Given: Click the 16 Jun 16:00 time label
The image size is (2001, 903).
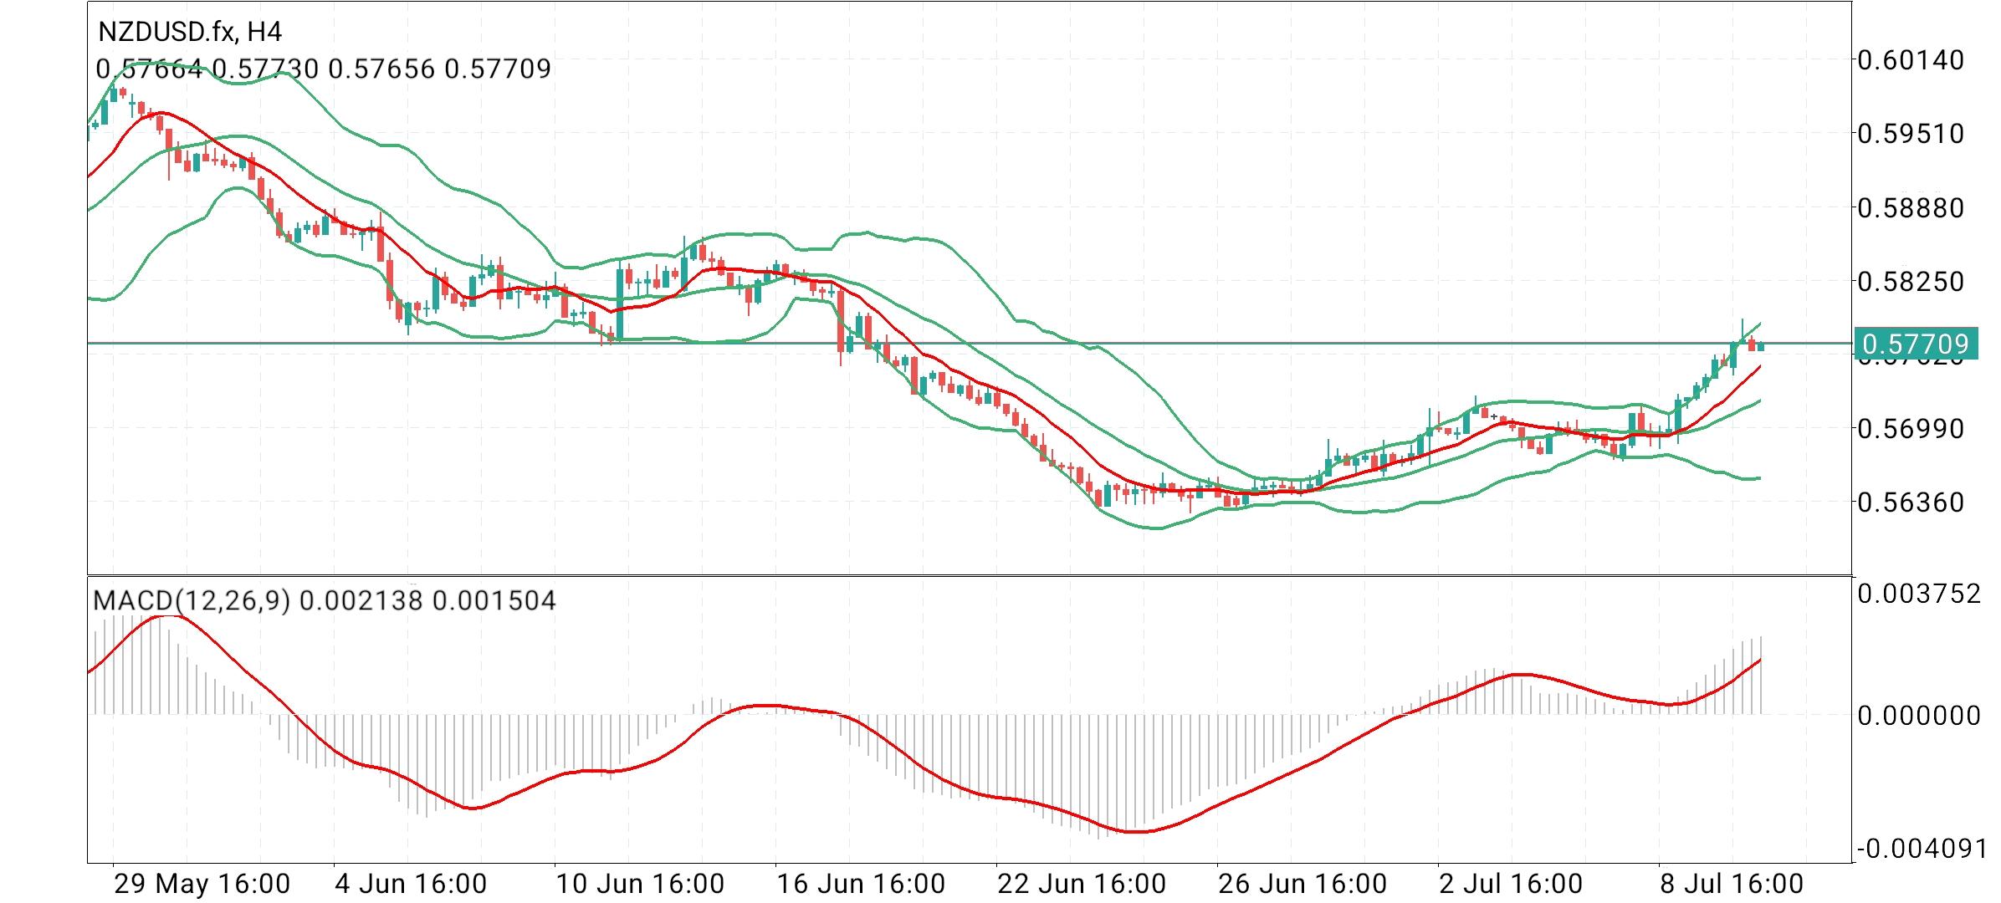Looking at the screenshot, I should pos(861,884).
